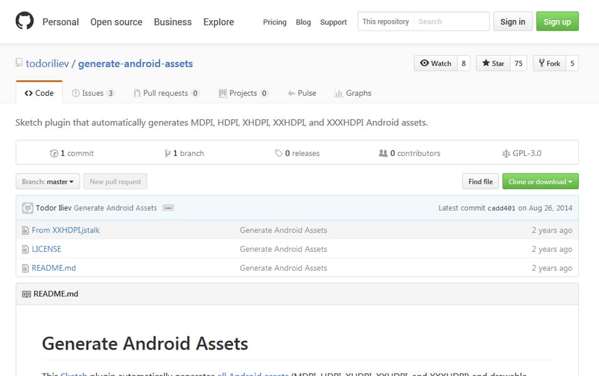Click the Find file button
The width and height of the screenshot is (599, 376).
[x=480, y=182]
